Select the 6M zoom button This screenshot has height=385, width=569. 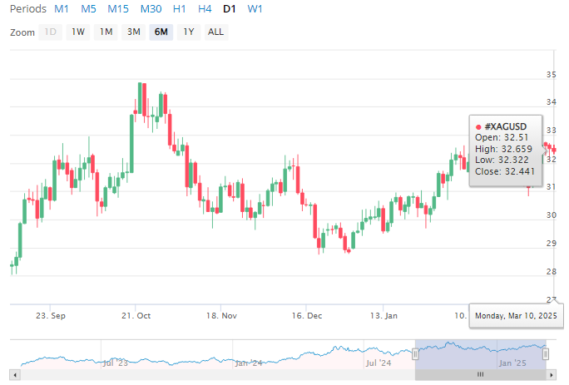coord(161,32)
